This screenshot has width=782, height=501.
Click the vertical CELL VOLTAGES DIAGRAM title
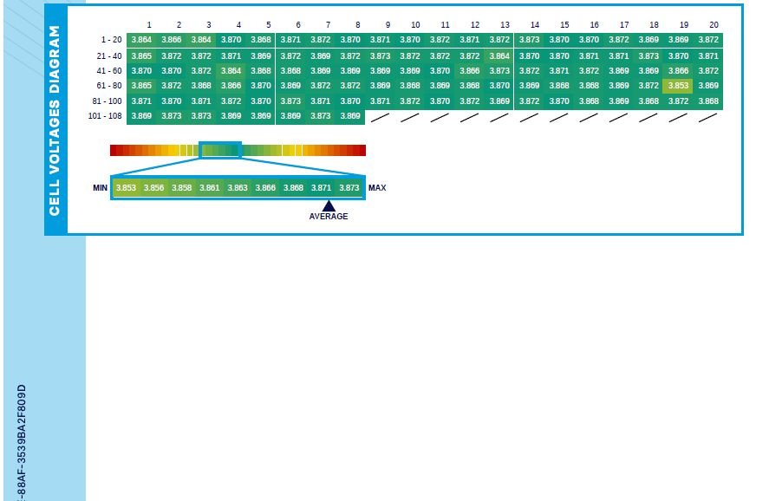[55, 120]
